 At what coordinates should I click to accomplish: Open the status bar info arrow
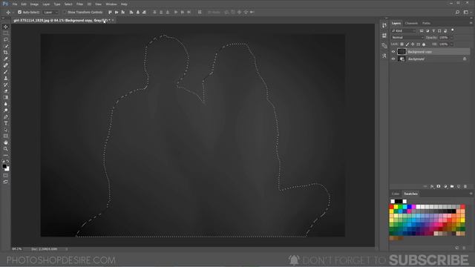67,249
